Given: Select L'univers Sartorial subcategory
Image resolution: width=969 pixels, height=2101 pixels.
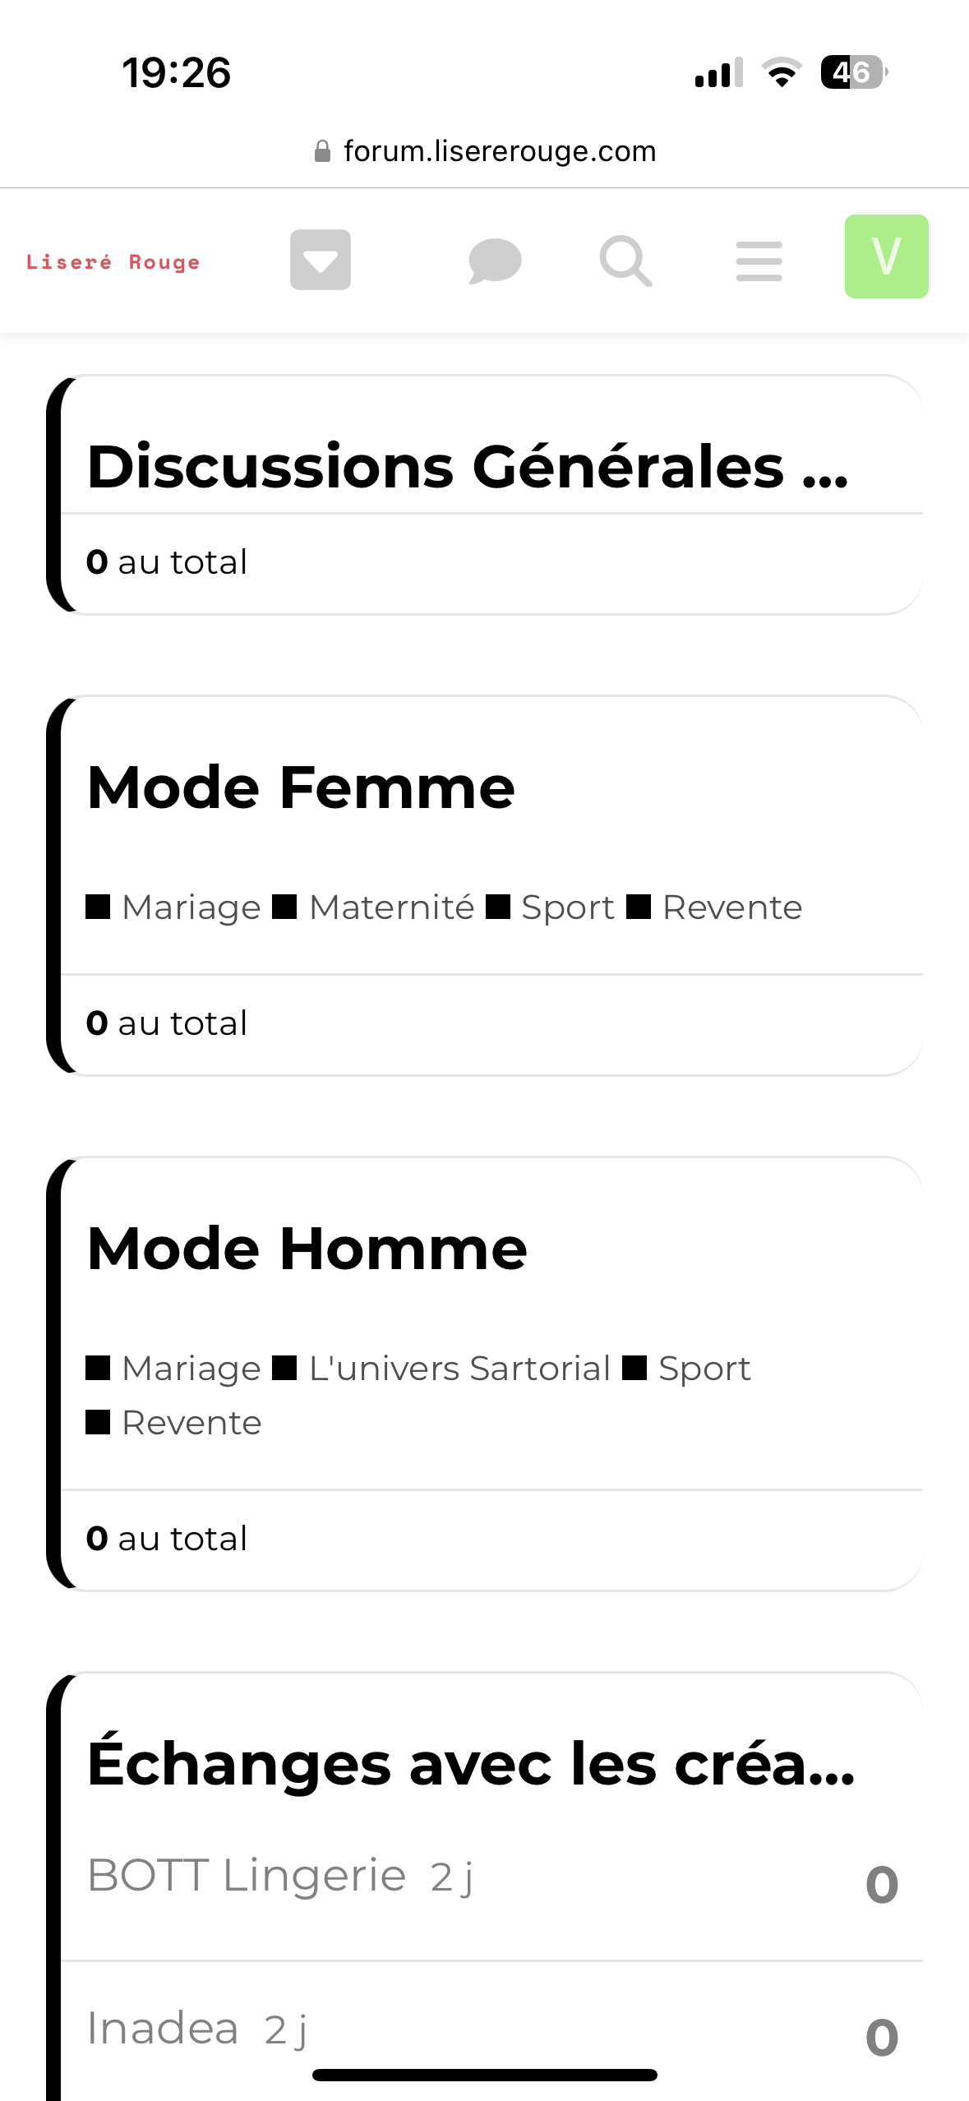Looking at the screenshot, I should (459, 1369).
